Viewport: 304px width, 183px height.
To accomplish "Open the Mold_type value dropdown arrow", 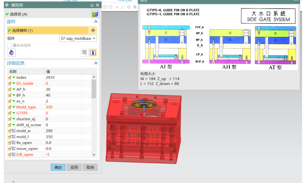I will [x=14, y=107].
